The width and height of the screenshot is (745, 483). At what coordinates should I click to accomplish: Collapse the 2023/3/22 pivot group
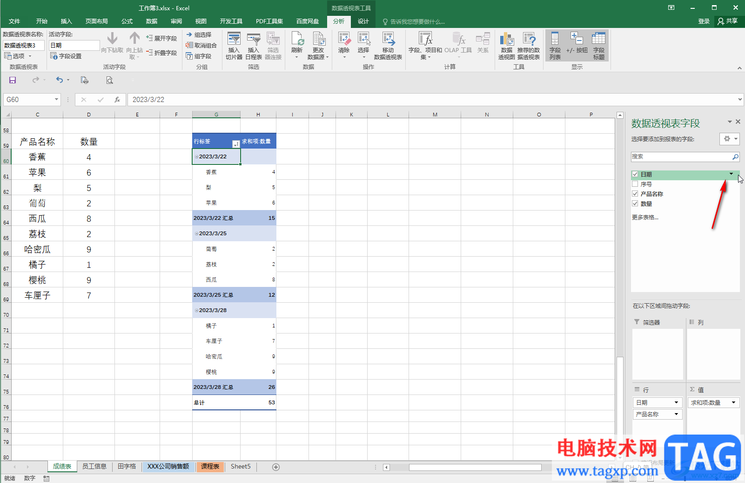[196, 156]
